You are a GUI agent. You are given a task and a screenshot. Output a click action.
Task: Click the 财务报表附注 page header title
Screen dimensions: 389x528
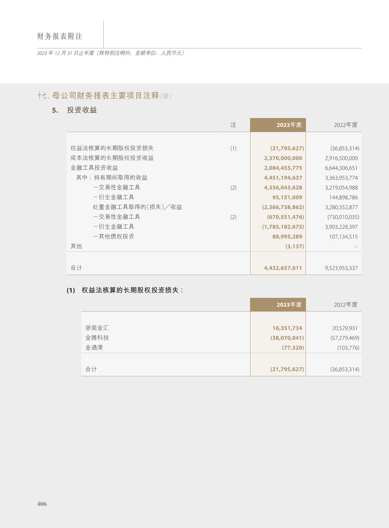(x=59, y=36)
